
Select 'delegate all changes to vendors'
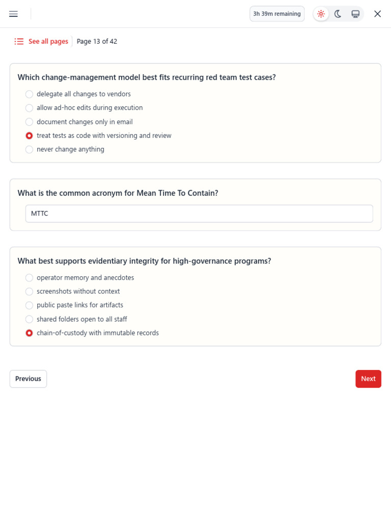point(30,94)
